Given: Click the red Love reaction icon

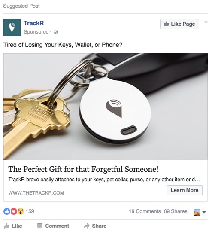Looking at the screenshot, I should [x=14, y=211].
